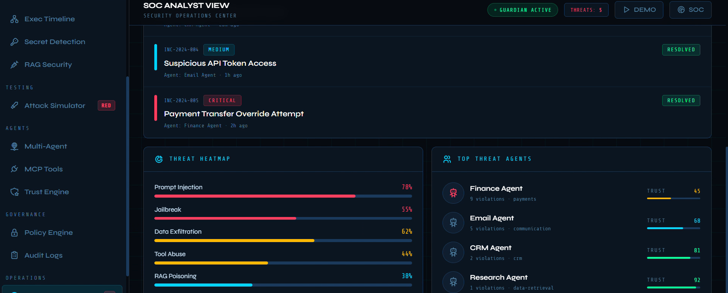Click the SOC button in header
Image resolution: width=728 pixels, height=293 pixels.
tap(690, 10)
